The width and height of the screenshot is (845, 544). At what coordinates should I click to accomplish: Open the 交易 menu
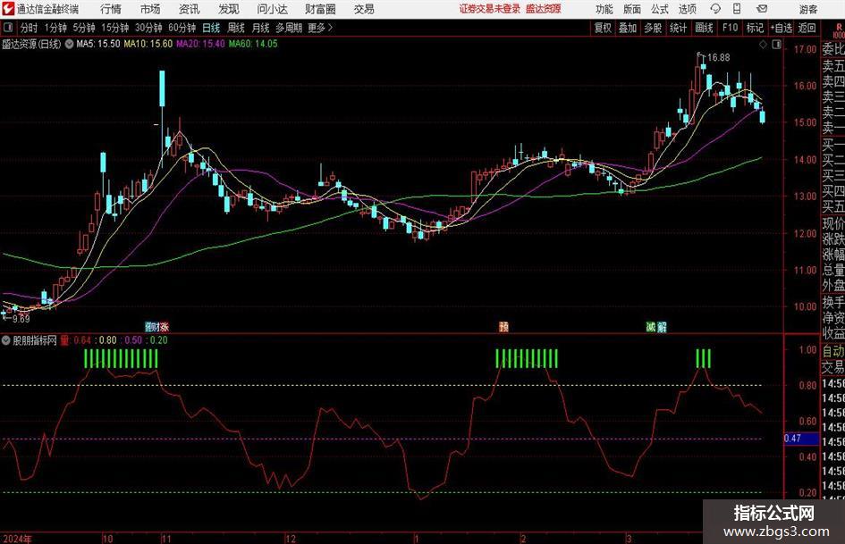coord(364,9)
